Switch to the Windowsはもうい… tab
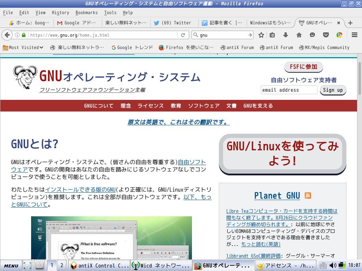The image size is (362, 271). click(x=270, y=23)
